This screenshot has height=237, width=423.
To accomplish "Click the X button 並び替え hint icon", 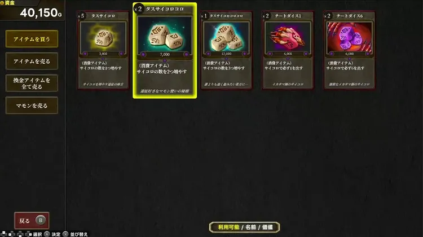I will tap(65, 234).
